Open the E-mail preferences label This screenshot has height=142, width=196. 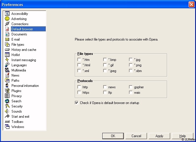tap(15, 39)
